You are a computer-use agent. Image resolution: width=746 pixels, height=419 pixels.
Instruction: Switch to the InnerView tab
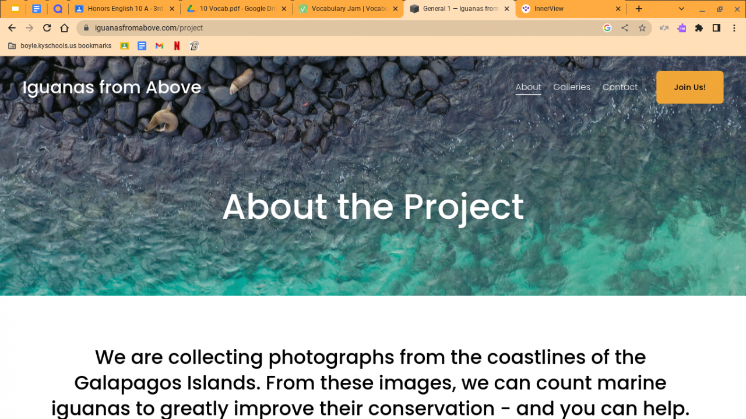tap(571, 9)
